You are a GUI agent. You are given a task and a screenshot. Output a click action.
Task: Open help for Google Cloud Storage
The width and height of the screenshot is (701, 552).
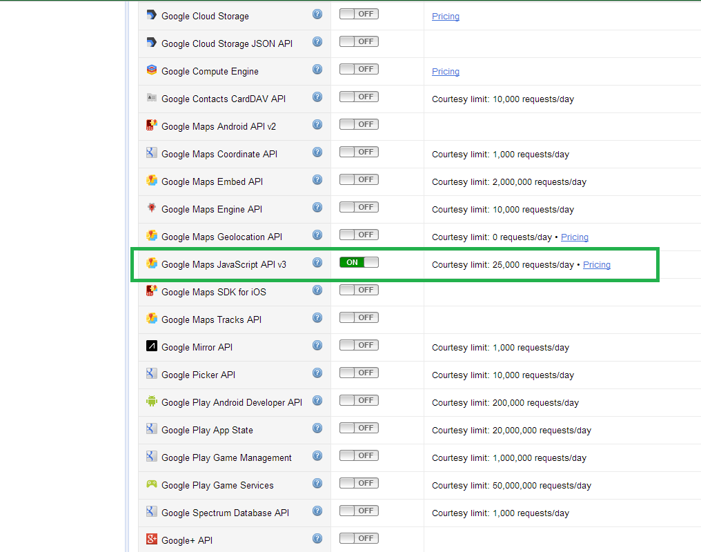(x=317, y=14)
